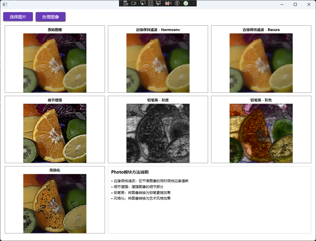The image size is (316, 241).
Task: Click the cursor-with-frame capture icon
Action: (x=159, y=3)
